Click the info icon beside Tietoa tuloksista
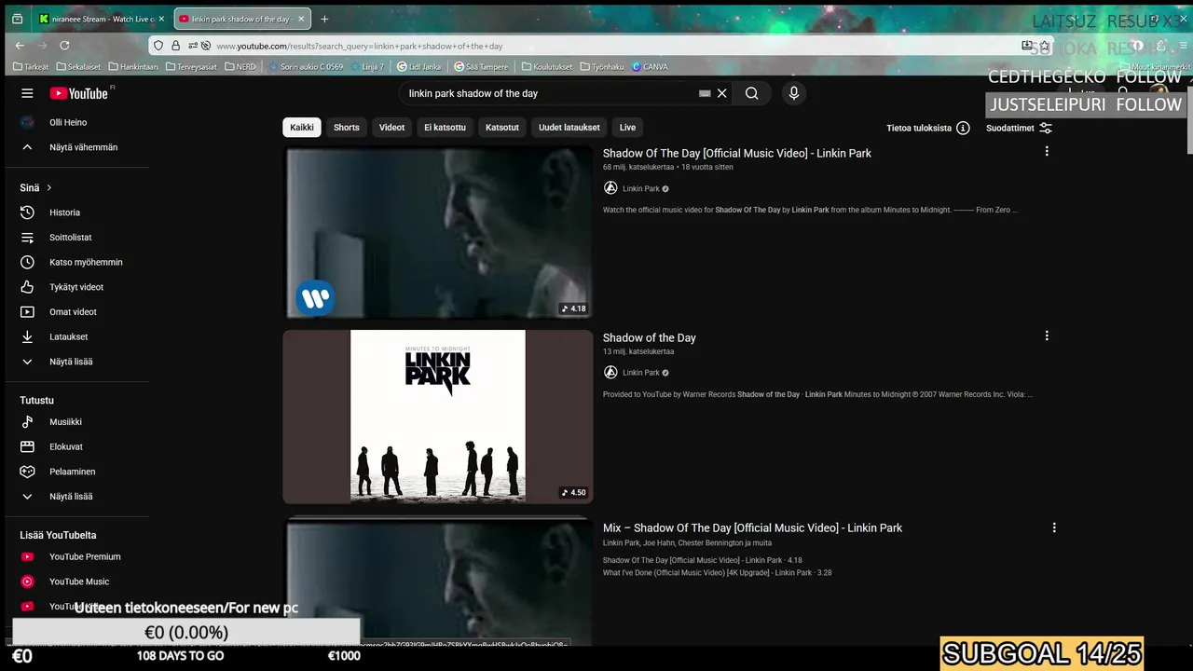 (963, 128)
